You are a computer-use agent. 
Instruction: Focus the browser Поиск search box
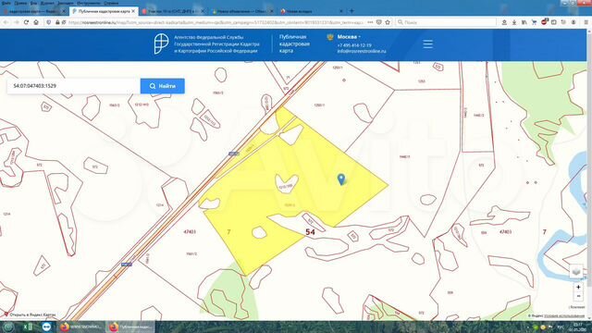[x=446, y=22]
